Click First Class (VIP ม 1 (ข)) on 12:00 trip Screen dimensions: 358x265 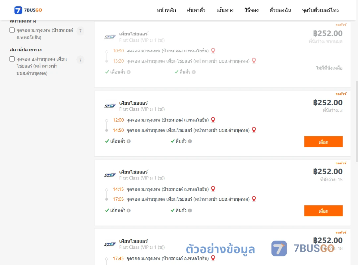(x=142, y=109)
